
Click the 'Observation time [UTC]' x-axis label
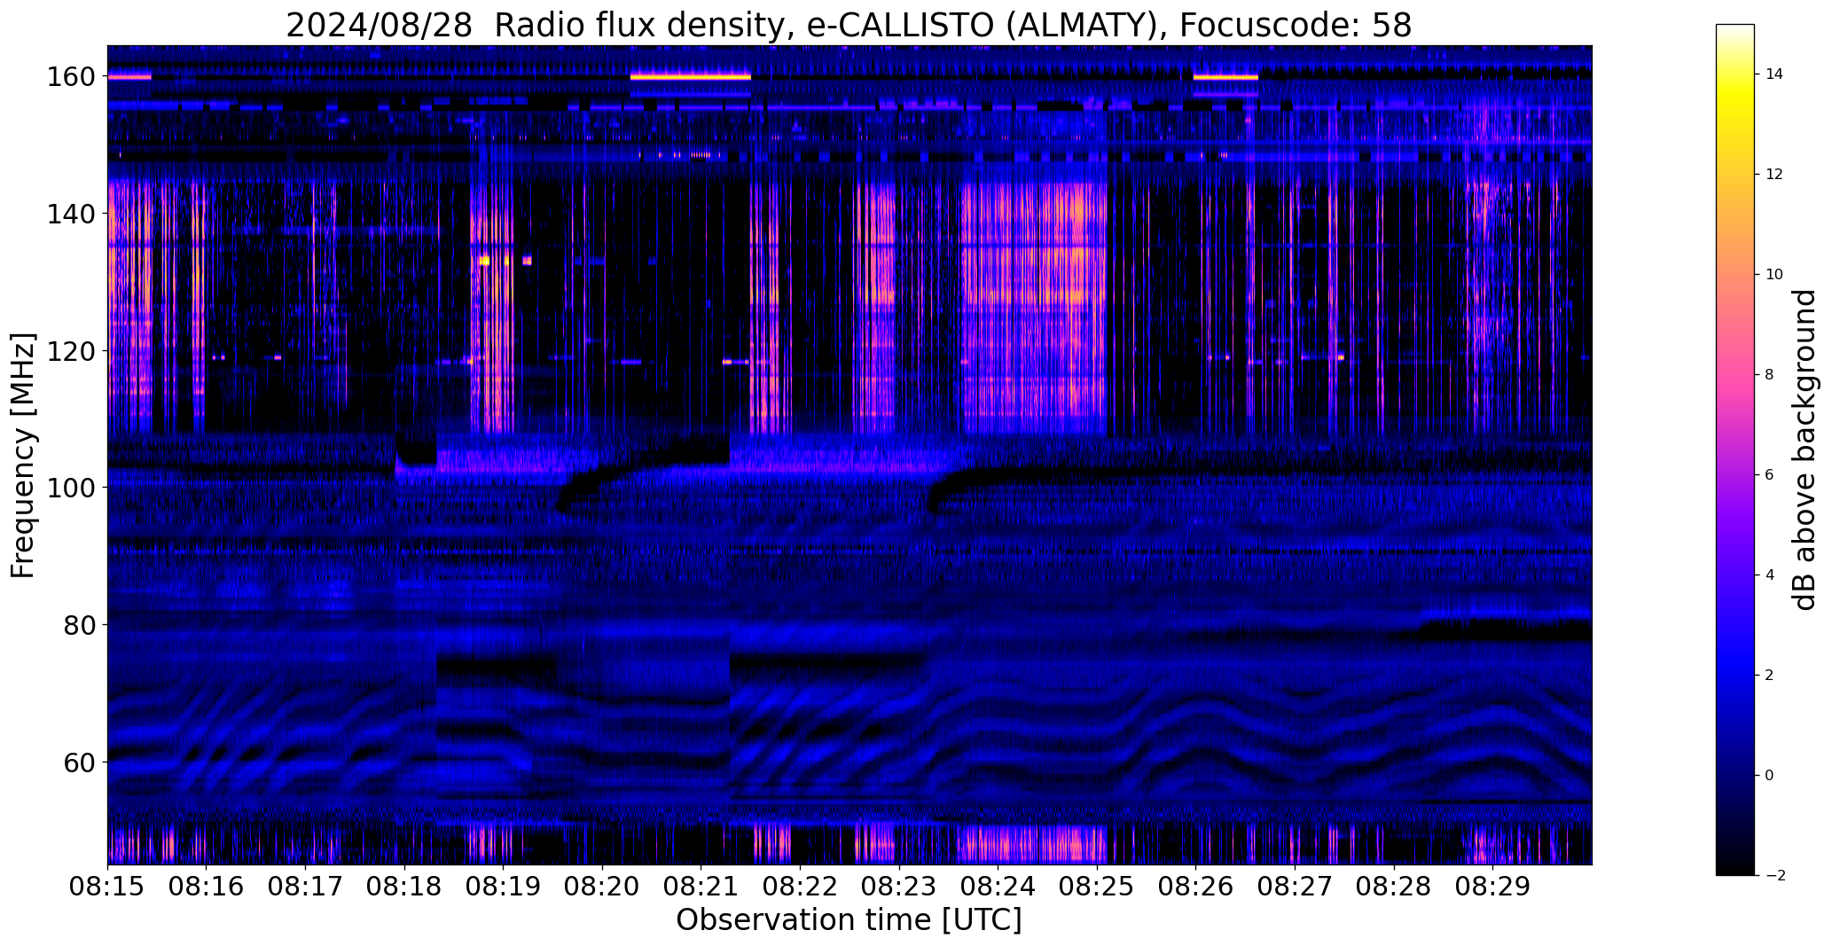pyautogui.click(x=849, y=920)
